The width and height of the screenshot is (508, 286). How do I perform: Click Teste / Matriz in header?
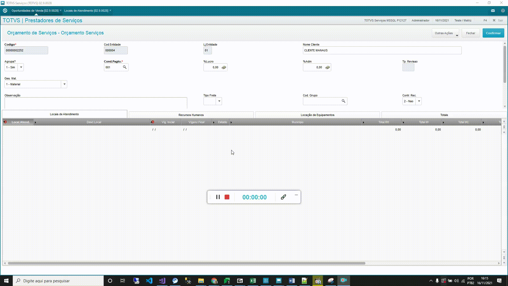point(463,20)
